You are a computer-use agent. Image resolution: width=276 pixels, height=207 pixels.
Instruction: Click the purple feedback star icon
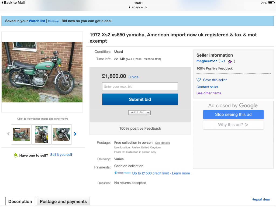pos(230,62)
